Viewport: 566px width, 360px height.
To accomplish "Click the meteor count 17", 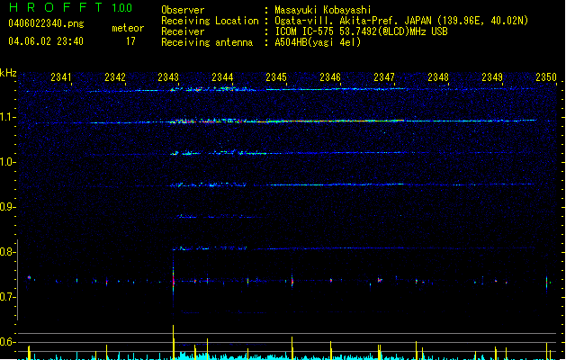I will 130,41.
